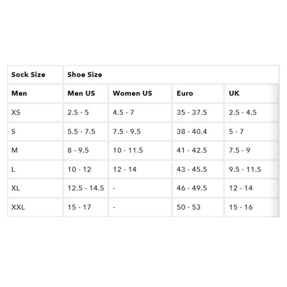This screenshot has height=287, width=287.
Task: Select the Euro 43 - 45.5 cell
Action: click(192, 170)
